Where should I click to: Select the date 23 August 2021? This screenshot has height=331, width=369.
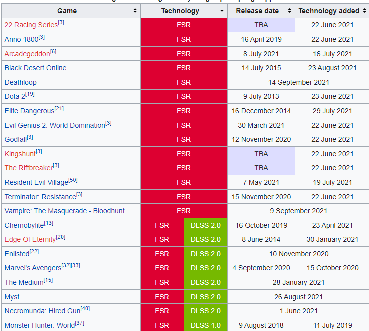pos(332,68)
